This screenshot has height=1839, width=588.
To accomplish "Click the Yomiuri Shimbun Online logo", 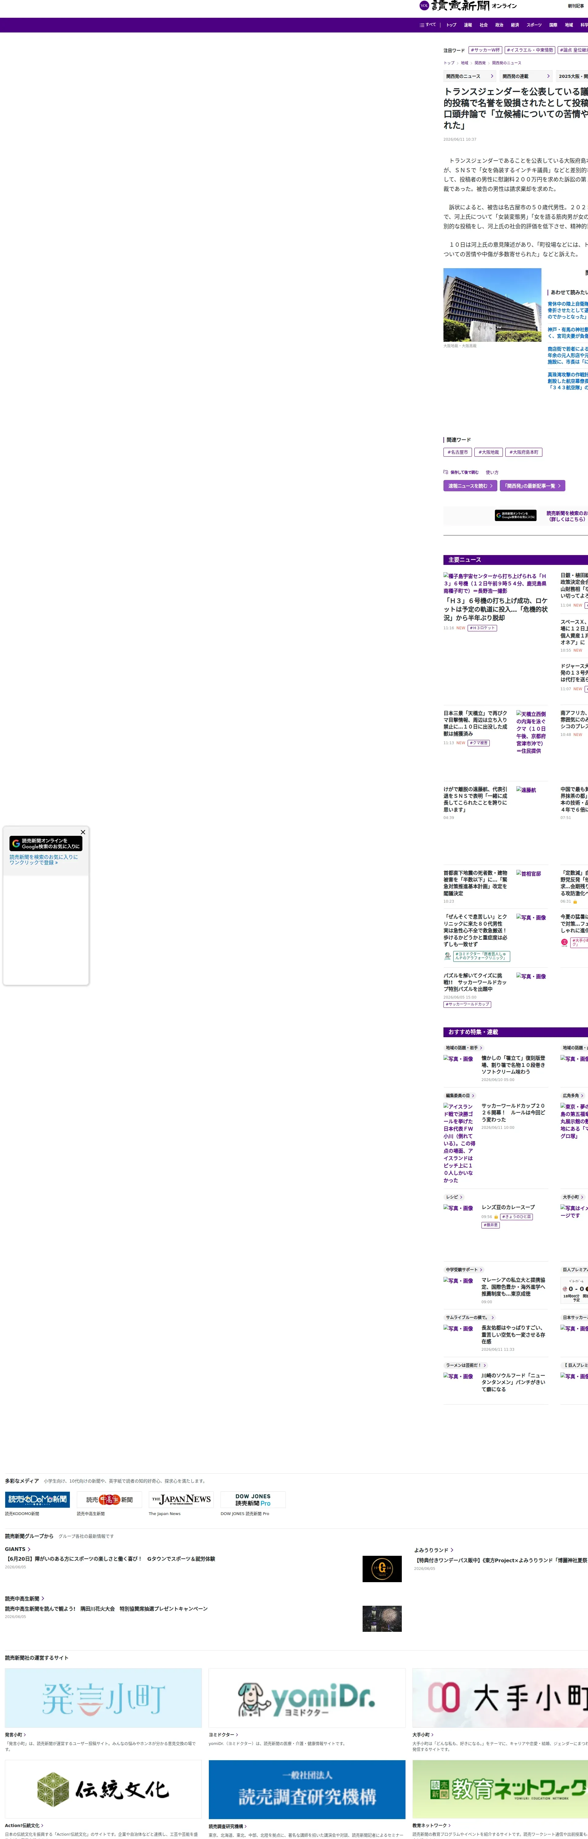I will pos(468,6).
